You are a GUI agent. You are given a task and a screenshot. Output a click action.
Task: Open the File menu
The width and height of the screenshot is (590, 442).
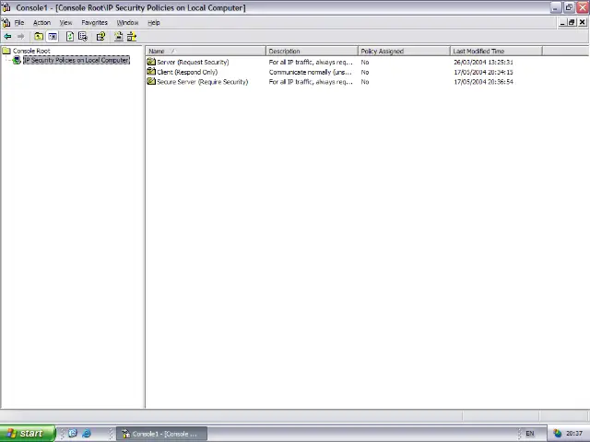coord(18,22)
